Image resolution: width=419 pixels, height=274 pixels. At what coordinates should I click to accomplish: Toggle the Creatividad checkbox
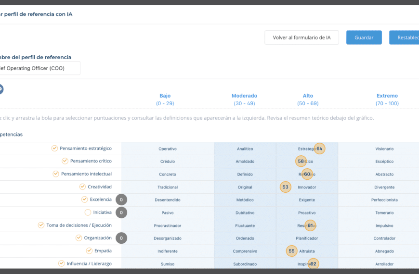[83, 187]
